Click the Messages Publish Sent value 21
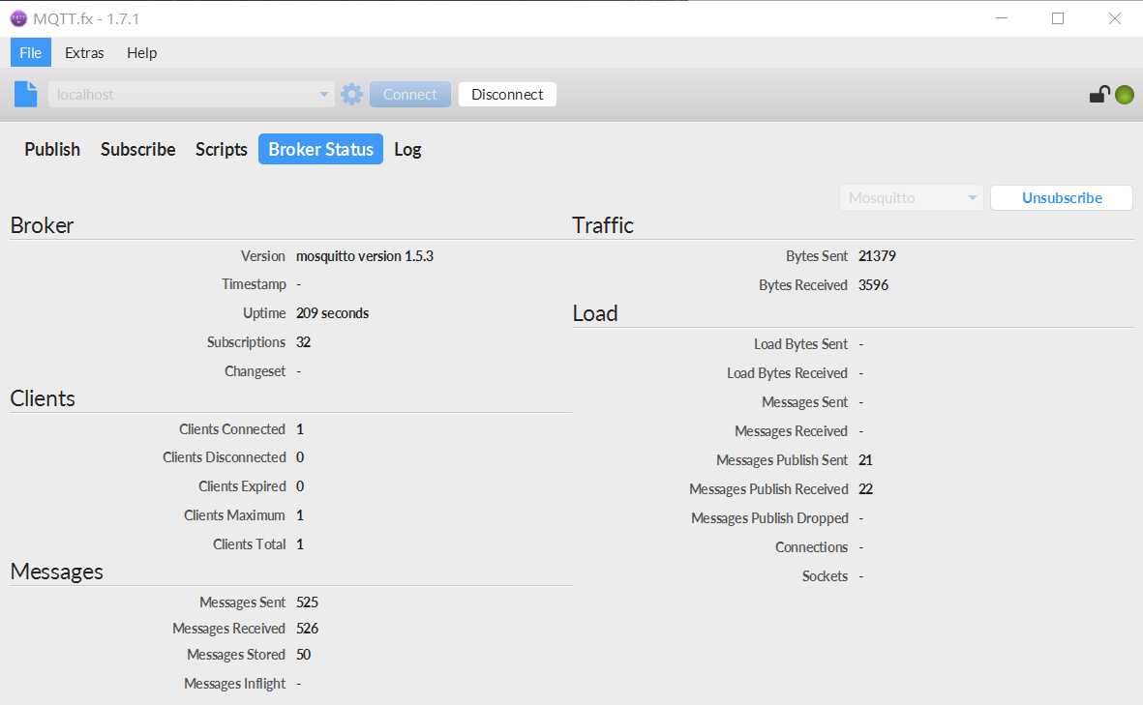Viewport: 1143px width, 705px height. 865,460
